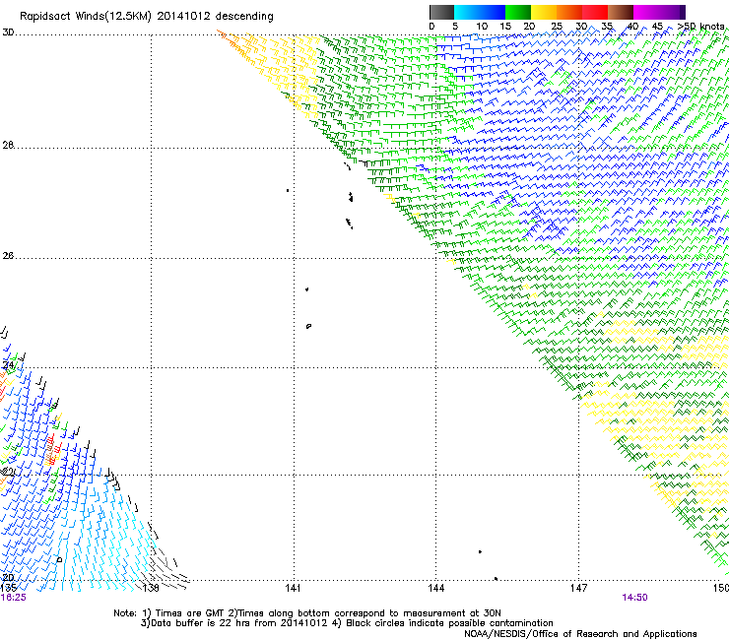
Task: Click the latitude label "20"
Action: [x=8, y=578]
